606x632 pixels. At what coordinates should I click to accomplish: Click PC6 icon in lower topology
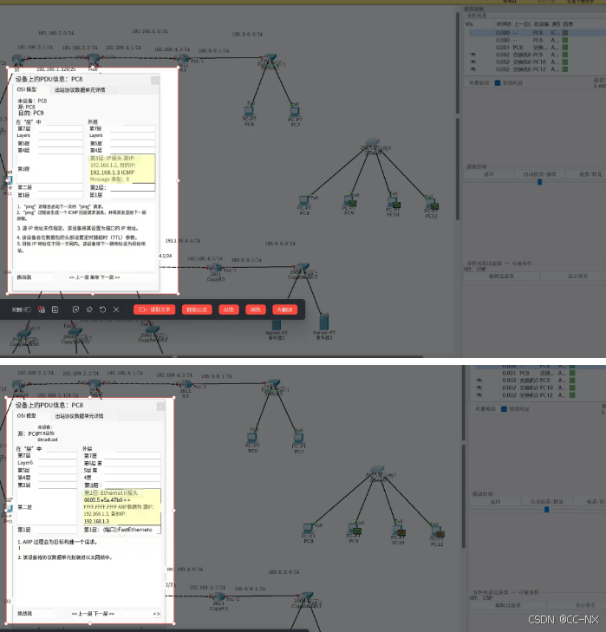point(252,438)
